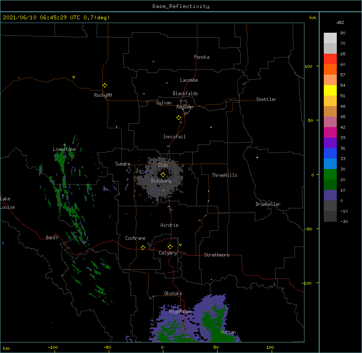Click the Calgary city label
This screenshot has width=362, height=353.
pyautogui.click(x=168, y=253)
